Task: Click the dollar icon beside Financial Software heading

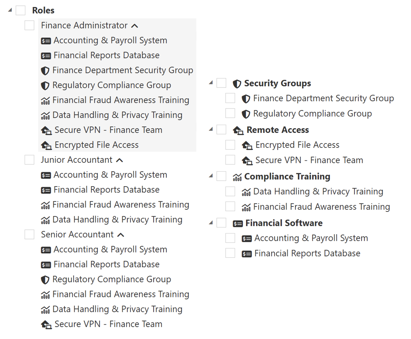Action: [x=238, y=224]
